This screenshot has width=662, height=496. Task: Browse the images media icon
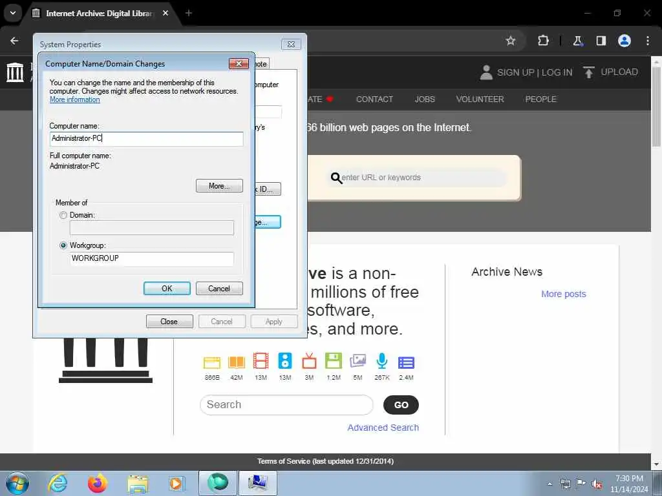pyautogui.click(x=358, y=362)
